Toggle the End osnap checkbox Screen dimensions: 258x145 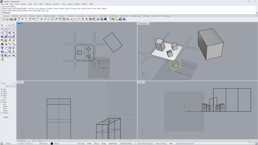tap(2, 89)
